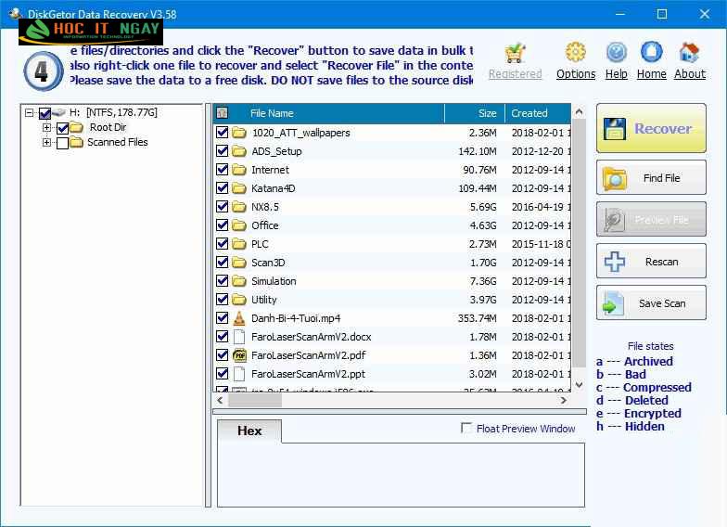Open the Help link
727x527 pixels.
tap(616, 74)
